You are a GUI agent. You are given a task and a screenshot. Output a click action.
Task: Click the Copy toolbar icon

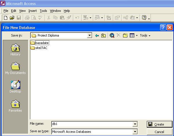(x=55, y=18)
